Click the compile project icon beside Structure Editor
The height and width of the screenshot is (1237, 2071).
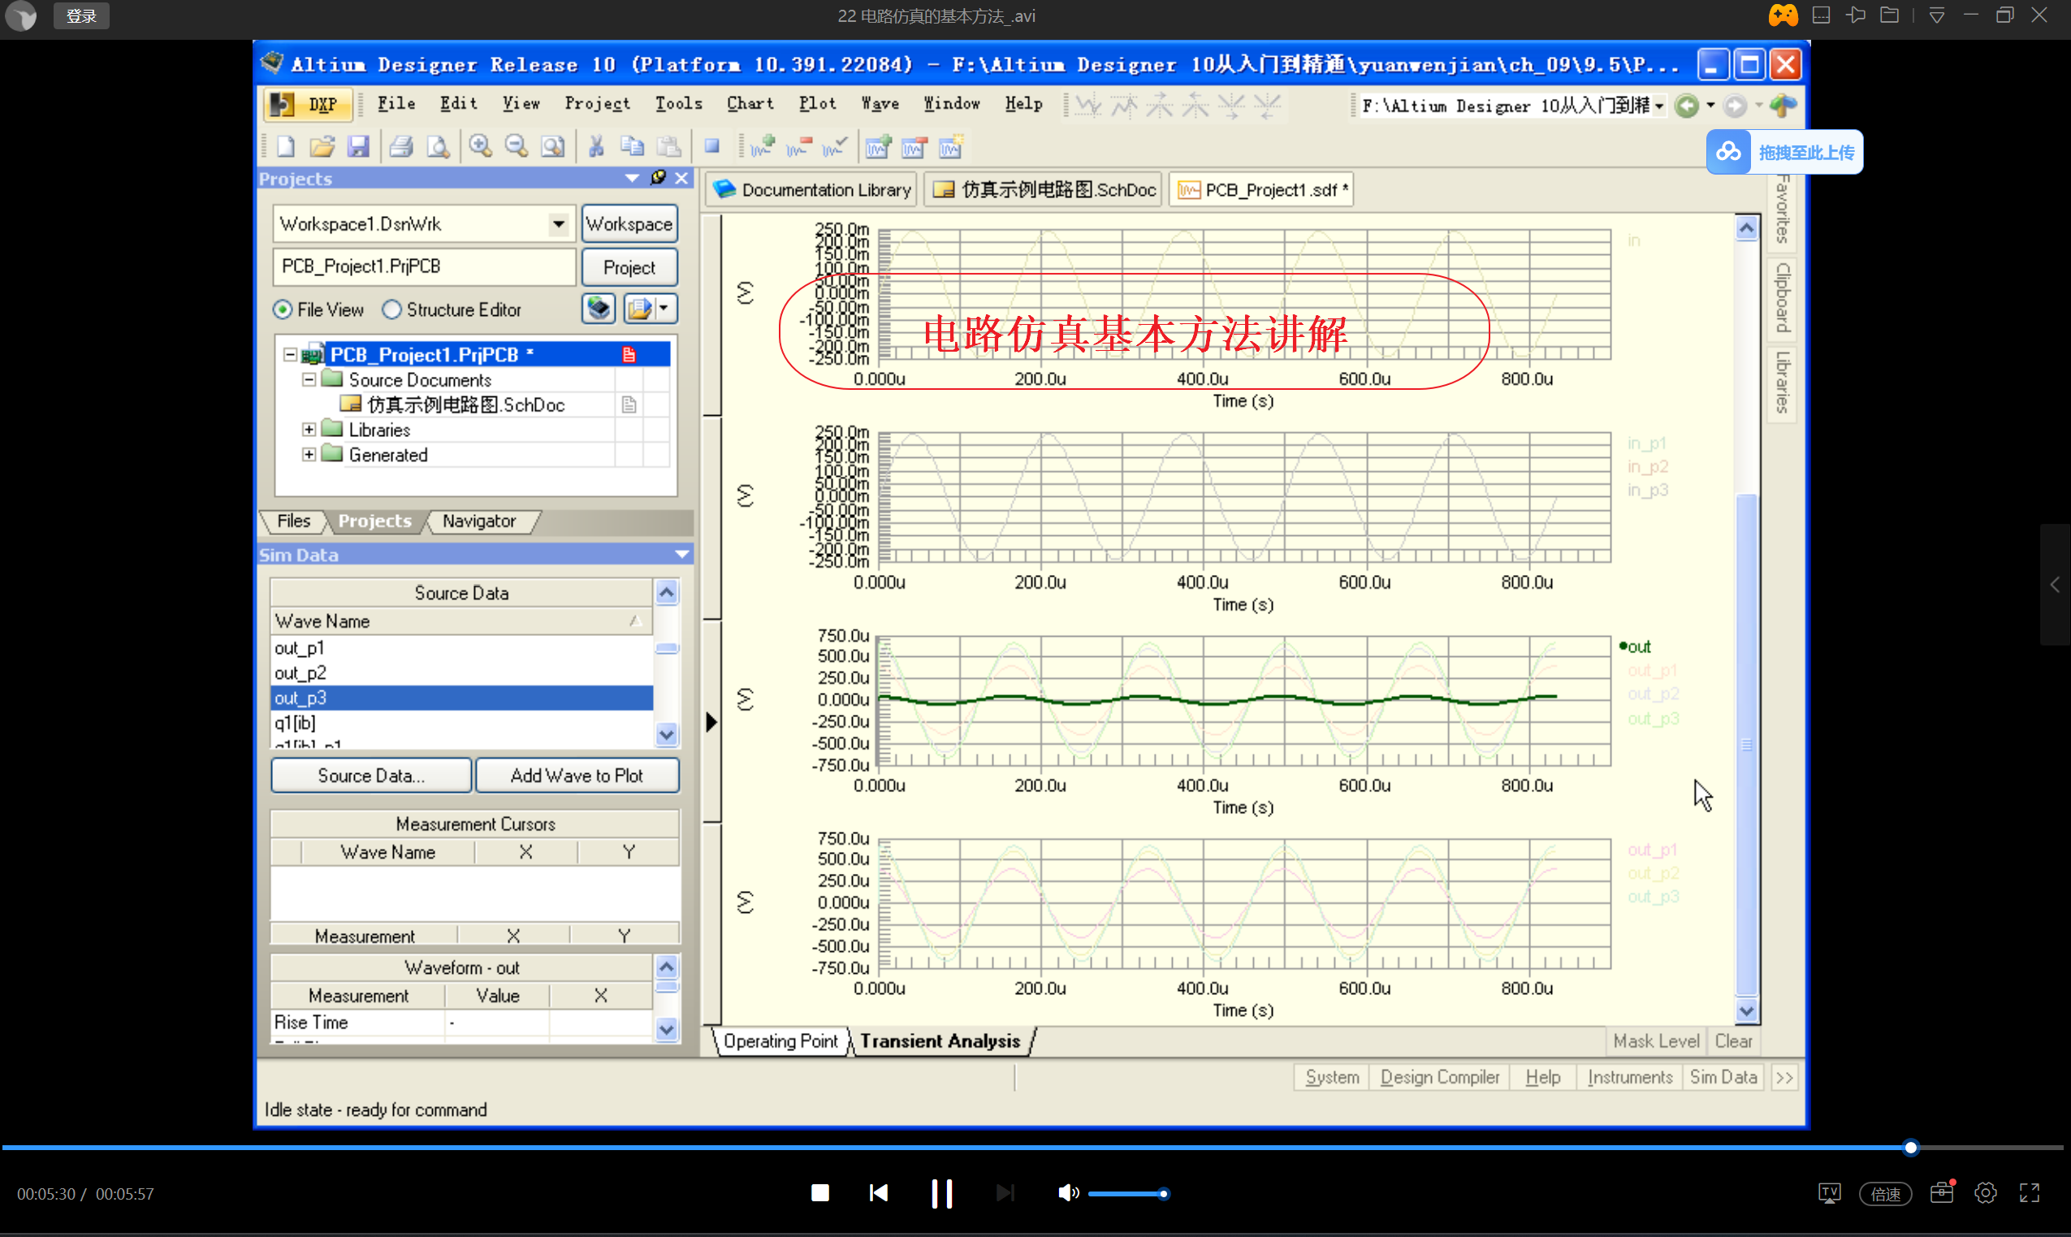599,309
